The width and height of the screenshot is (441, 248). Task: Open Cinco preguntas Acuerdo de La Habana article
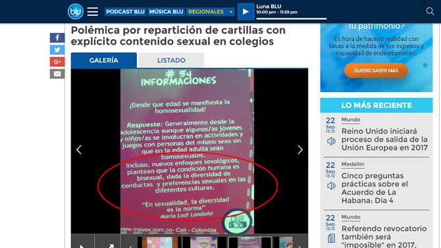click(375, 188)
